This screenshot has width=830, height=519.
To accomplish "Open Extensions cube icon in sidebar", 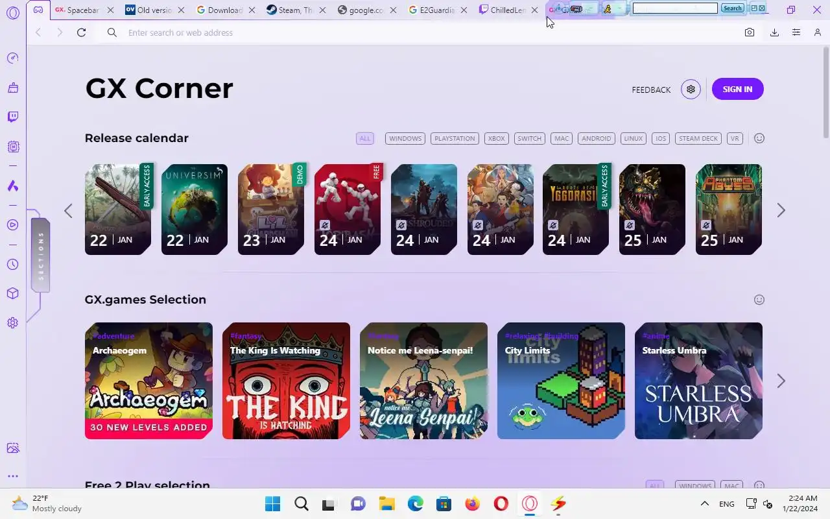I will click(x=12, y=293).
